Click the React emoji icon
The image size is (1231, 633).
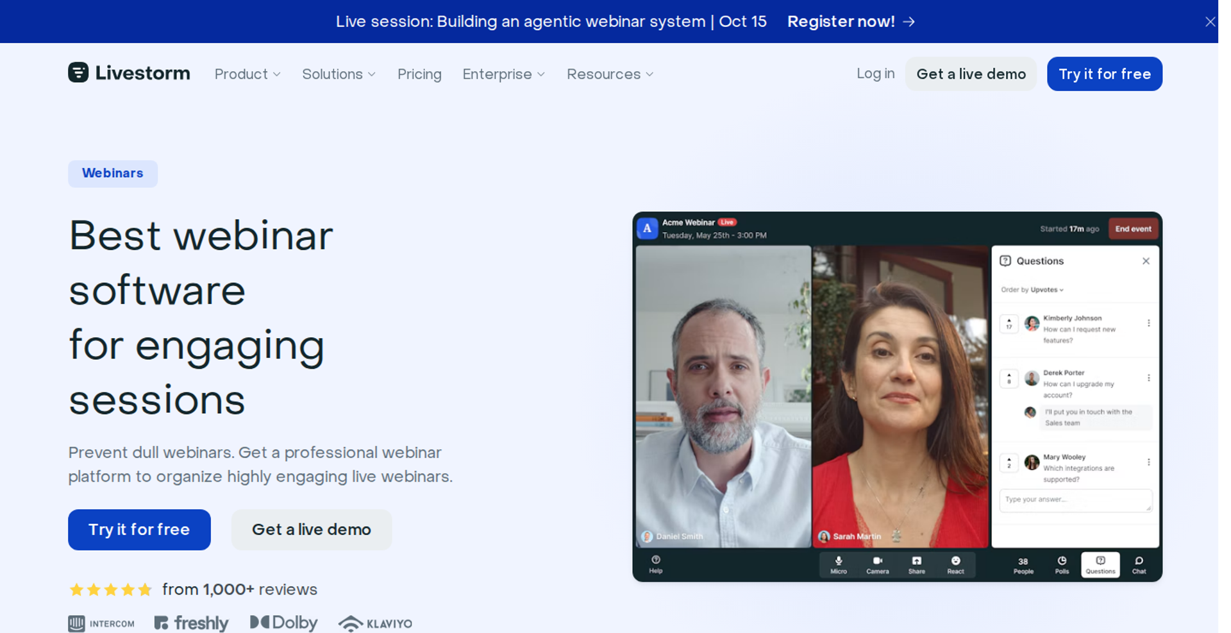(955, 564)
